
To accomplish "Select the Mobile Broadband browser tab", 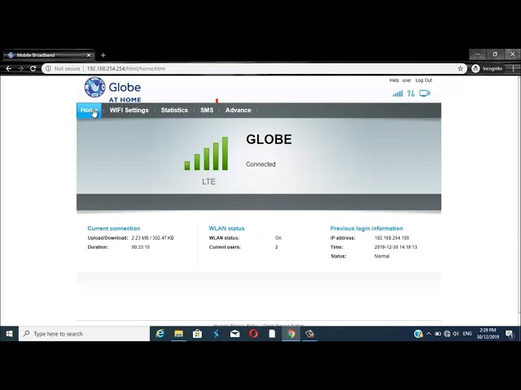I will pyautogui.click(x=49, y=55).
